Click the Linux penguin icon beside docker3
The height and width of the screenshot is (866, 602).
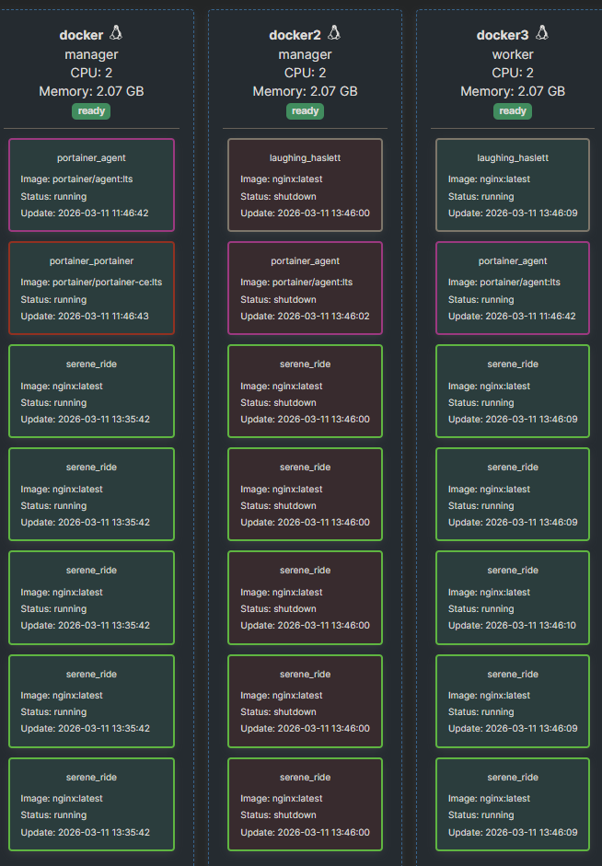(541, 33)
